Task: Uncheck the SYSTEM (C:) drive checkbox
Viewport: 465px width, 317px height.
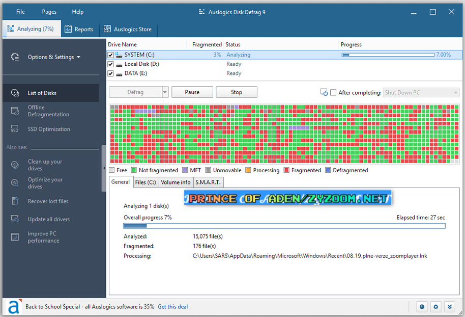Action: coord(110,55)
